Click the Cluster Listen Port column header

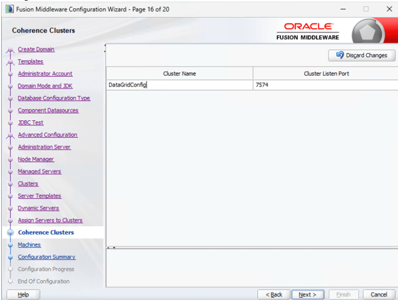326,73
